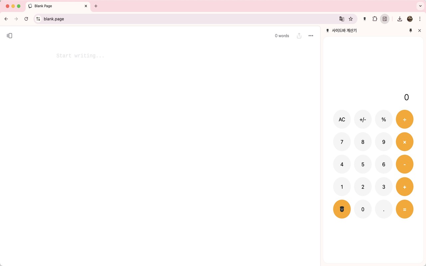Toggle the browser side panel button
This screenshot has width=426, height=266.
[x=385, y=19]
